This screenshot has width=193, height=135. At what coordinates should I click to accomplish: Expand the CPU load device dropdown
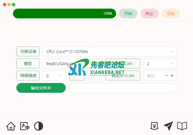pyautogui.click(x=110, y=51)
